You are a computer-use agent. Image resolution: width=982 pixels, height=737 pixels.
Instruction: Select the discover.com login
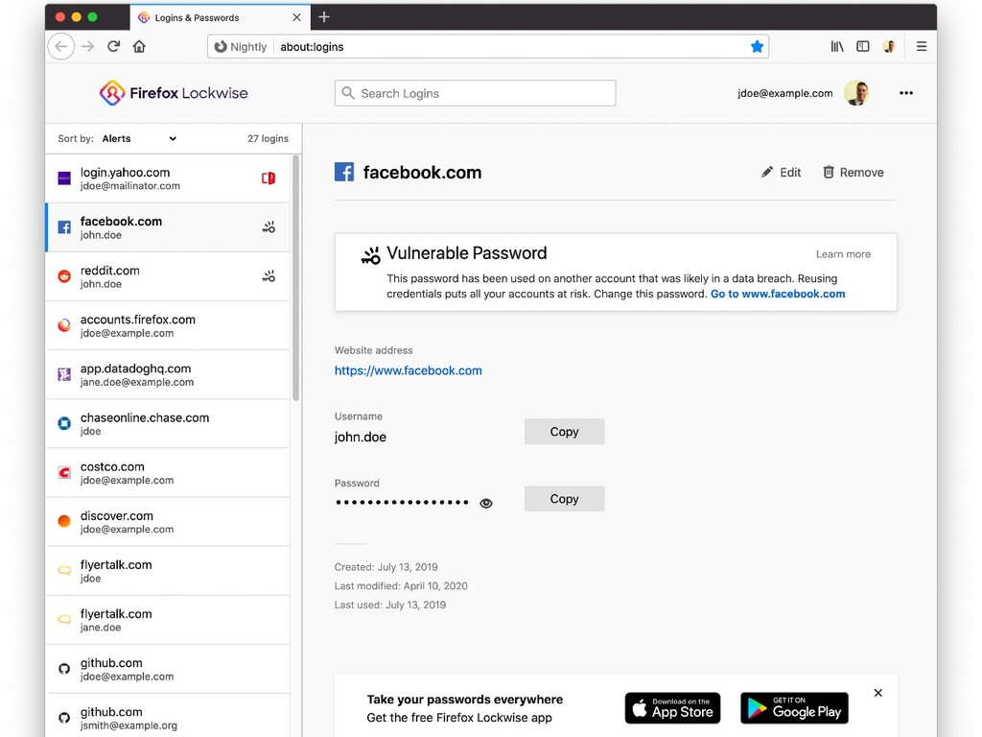coord(168,521)
